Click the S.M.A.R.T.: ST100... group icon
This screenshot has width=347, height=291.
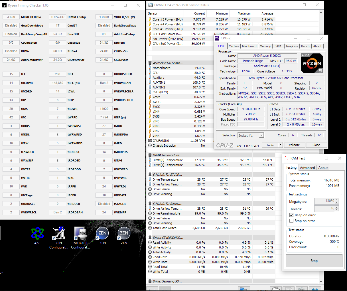(x=150, y=175)
